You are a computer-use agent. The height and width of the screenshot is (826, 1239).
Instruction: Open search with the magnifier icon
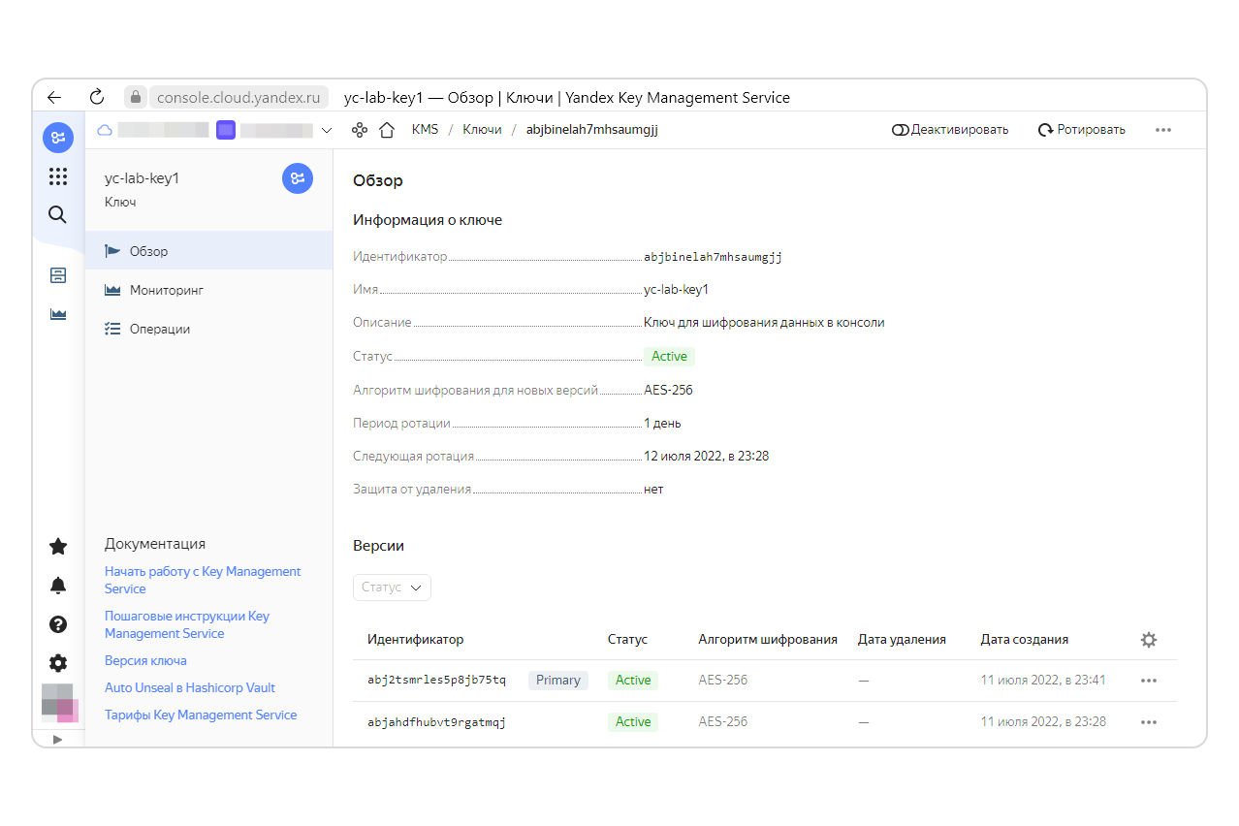pyautogui.click(x=58, y=214)
